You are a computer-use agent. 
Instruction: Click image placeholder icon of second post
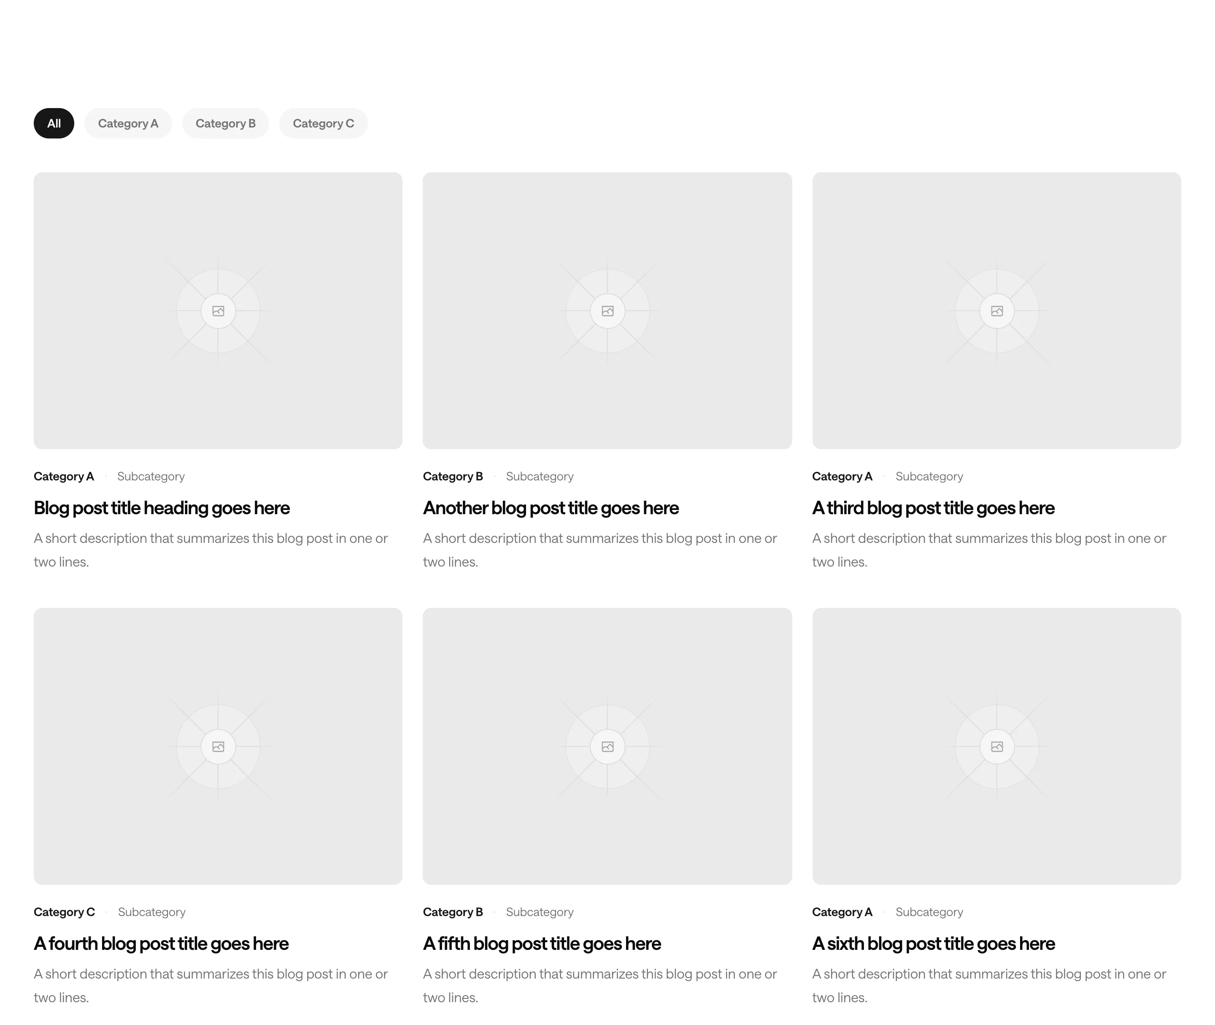[x=607, y=311]
